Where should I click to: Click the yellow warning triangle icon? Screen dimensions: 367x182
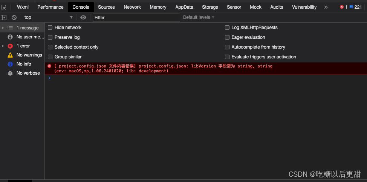click(x=10, y=55)
